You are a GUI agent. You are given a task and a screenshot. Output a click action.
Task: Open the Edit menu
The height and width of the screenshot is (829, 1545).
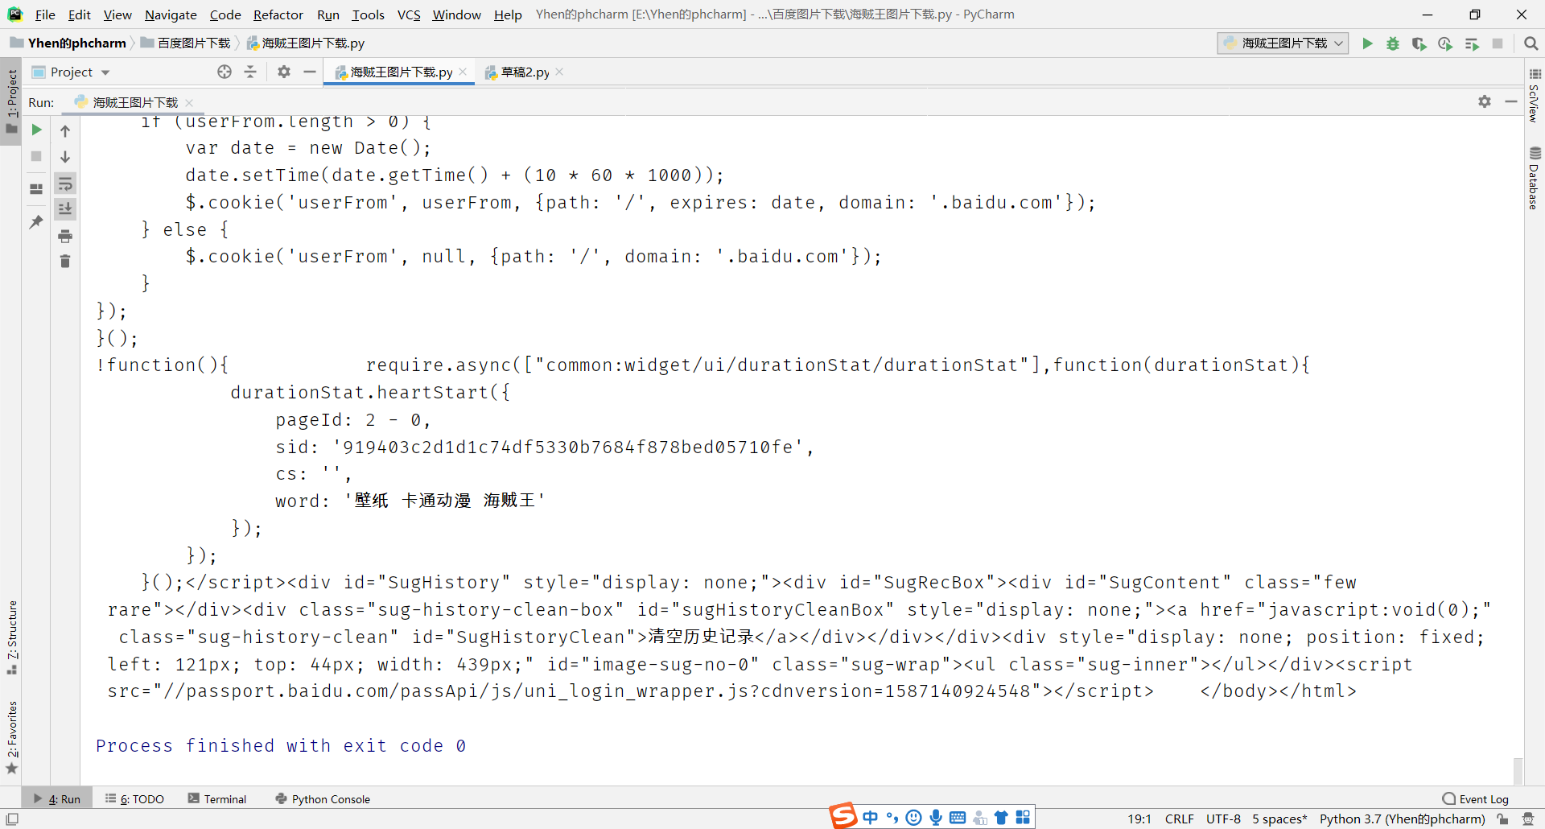(x=79, y=14)
